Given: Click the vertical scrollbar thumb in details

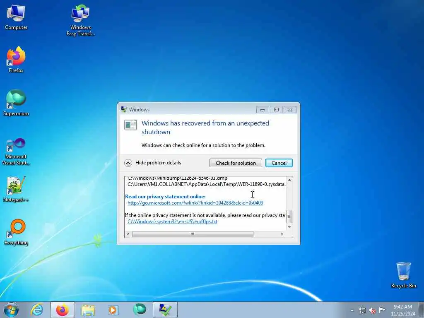Looking at the screenshot, I should click(x=289, y=216).
